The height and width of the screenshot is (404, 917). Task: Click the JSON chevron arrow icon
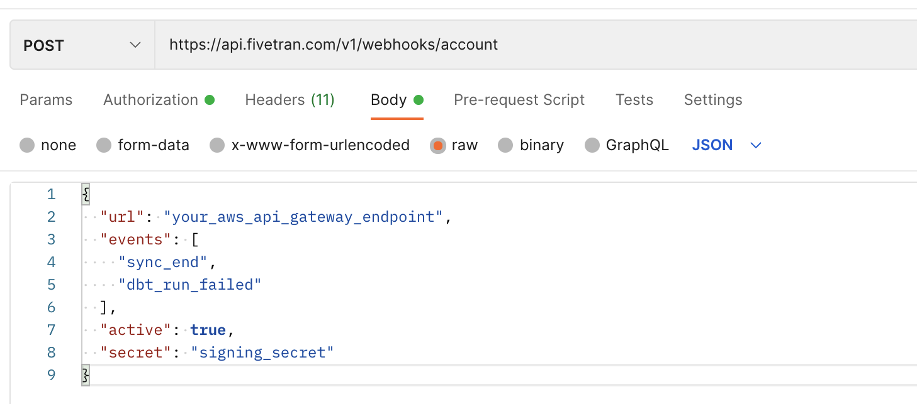coord(756,146)
